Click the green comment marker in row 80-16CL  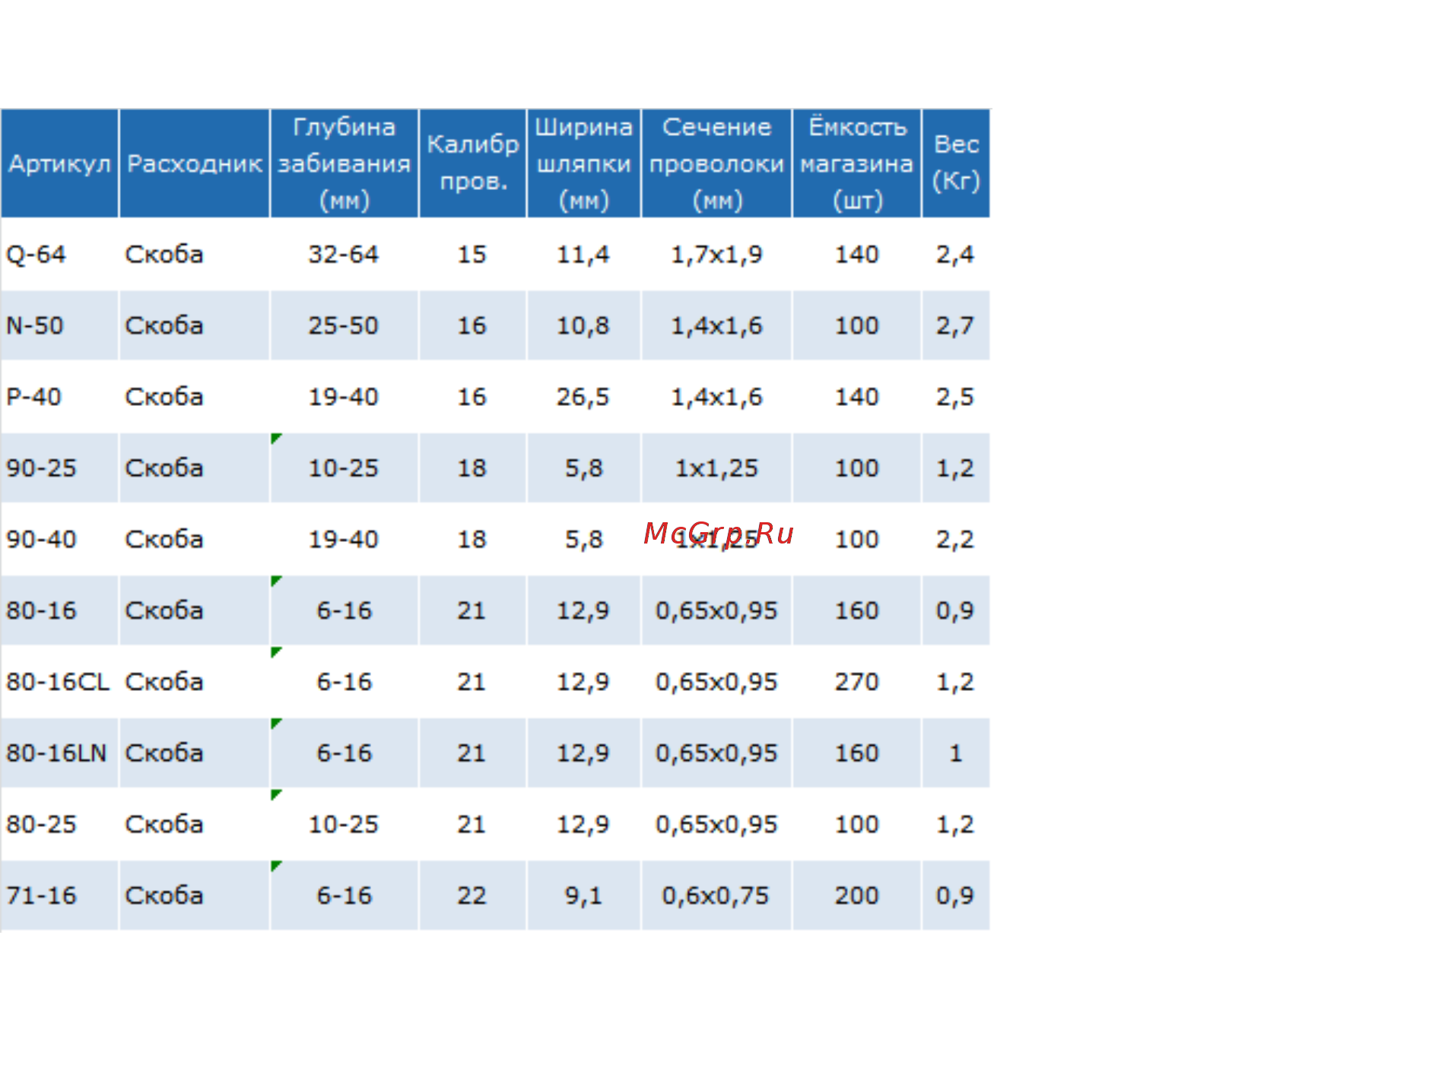click(x=276, y=652)
